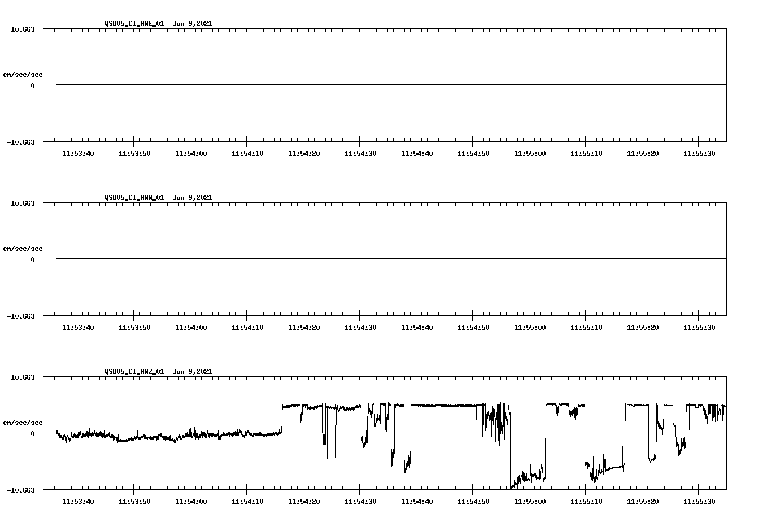The height and width of the screenshot is (522, 767).
Task: Click 11:55:10 time label under HNE plot
Action: click(586, 153)
